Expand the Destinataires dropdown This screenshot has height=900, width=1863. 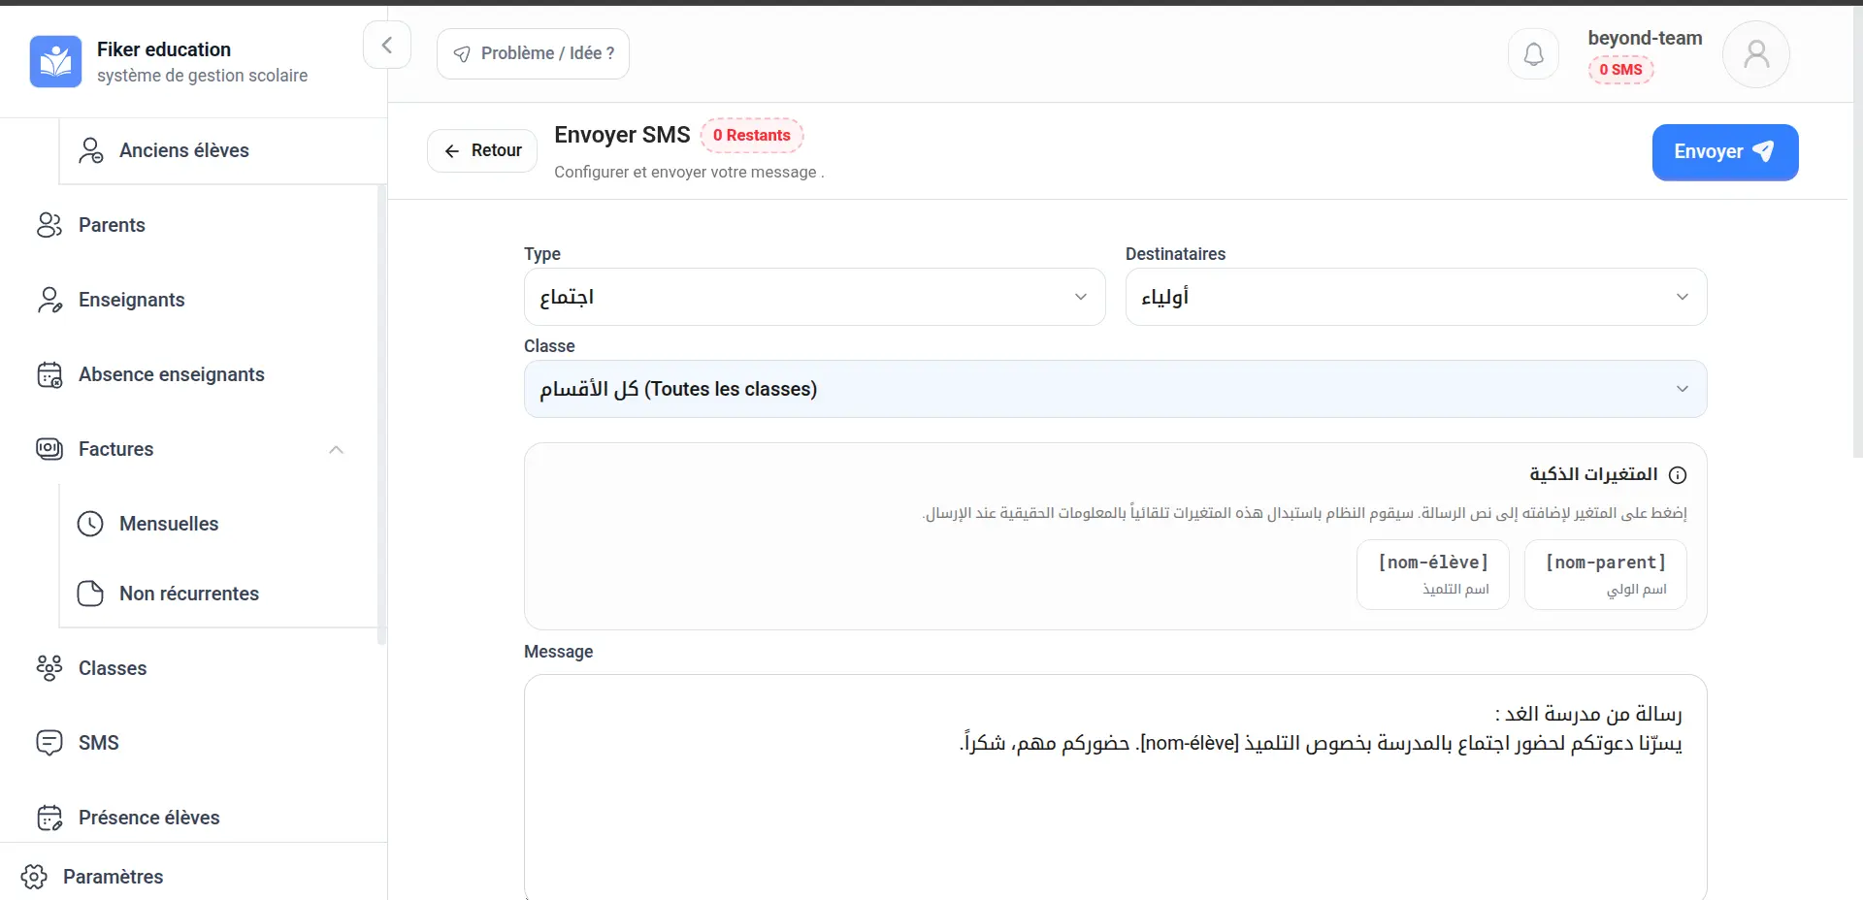pos(1415,297)
